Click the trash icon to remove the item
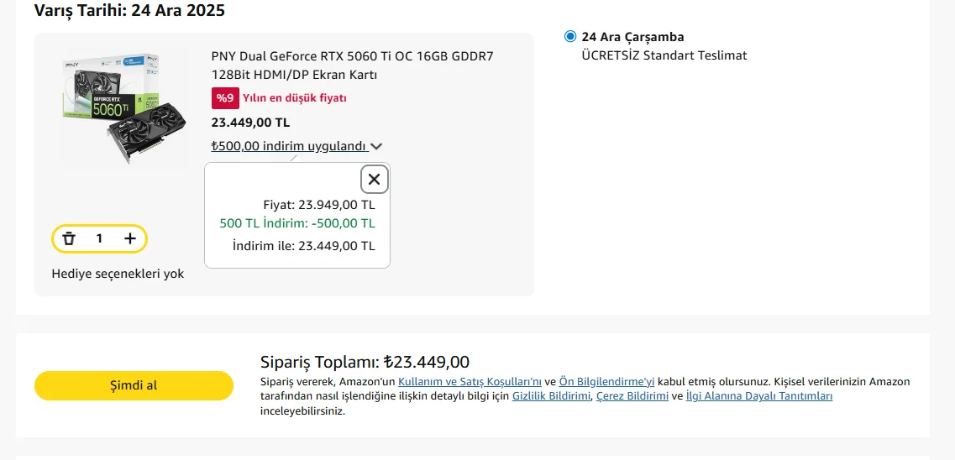Viewport: 955px width, 460px height. [69, 238]
